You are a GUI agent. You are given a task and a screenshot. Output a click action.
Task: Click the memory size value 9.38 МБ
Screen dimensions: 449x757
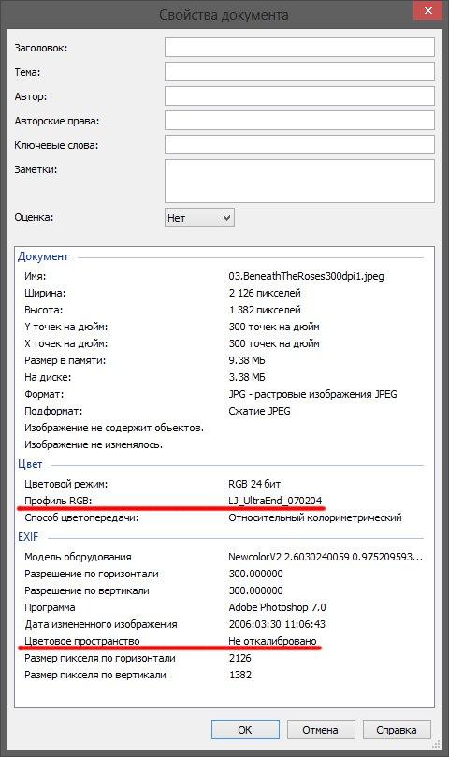click(247, 360)
